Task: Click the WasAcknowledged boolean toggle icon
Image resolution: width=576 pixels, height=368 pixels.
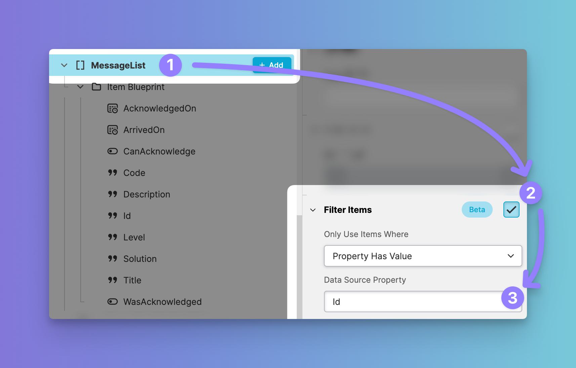Action: coord(113,302)
